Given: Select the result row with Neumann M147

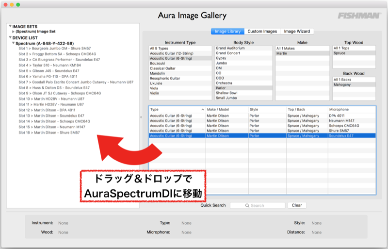Looking at the screenshot, I should point(262,121).
